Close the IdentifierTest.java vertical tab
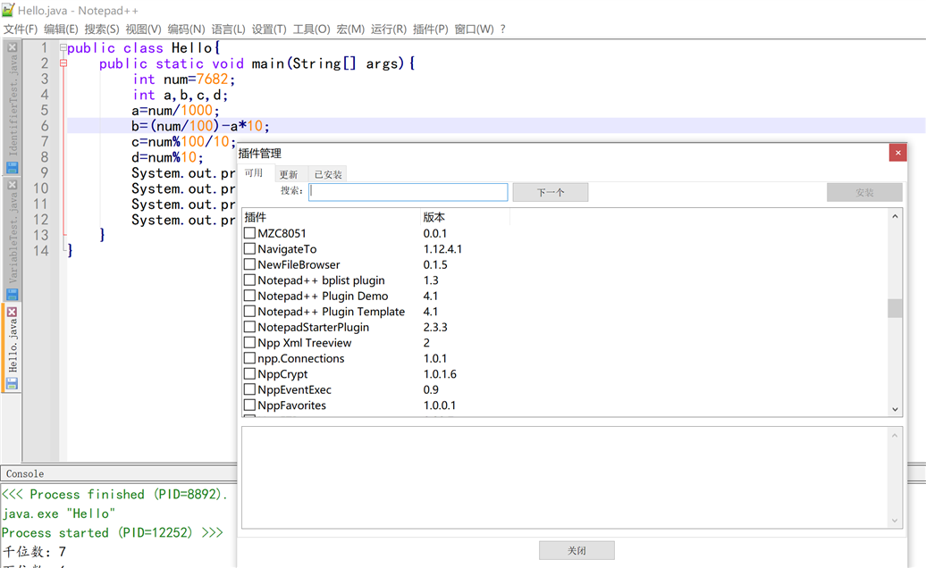 point(12,47)
